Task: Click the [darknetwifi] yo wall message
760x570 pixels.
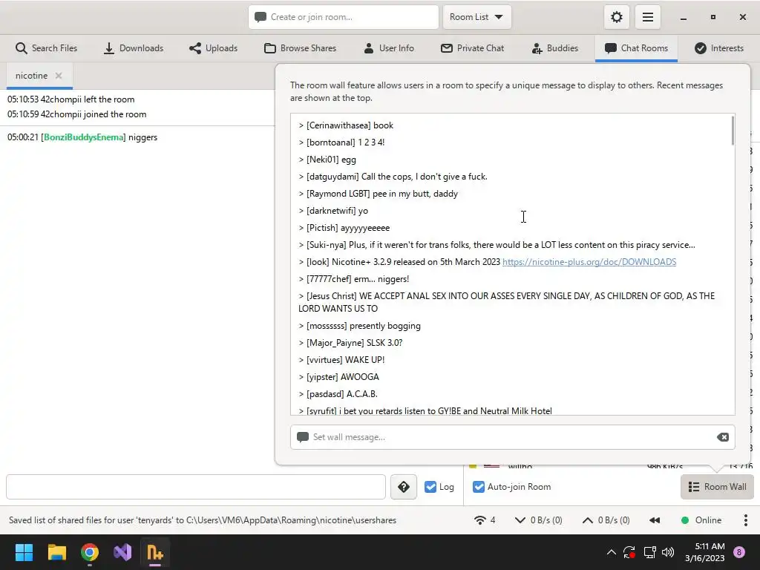Action: point(333,211)
